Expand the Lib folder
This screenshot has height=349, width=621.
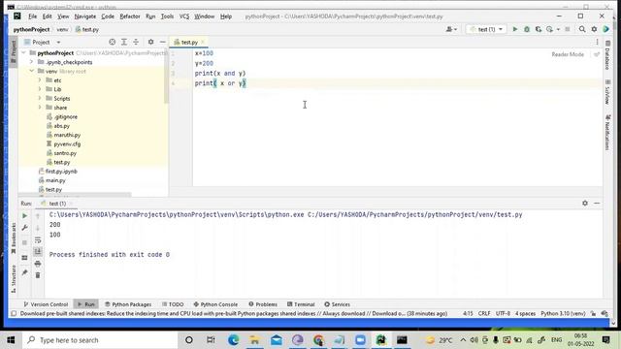tap(40, 89)
